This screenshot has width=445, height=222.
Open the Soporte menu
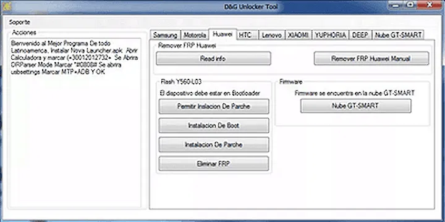[x=19, y=22]
